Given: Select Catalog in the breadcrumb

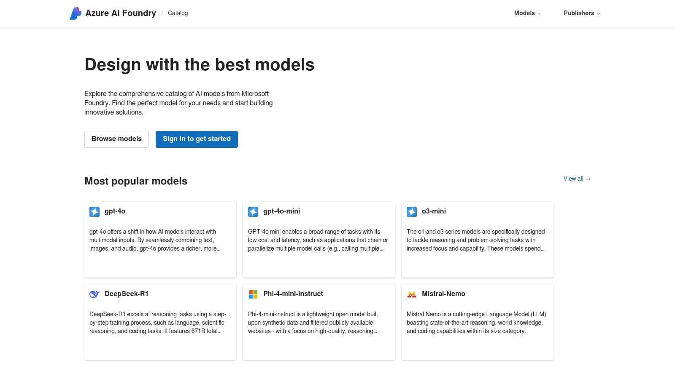Looking at the screenshot, I should pos(178,13).
